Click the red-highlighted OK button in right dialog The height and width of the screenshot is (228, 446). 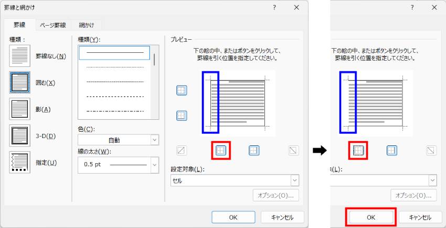pos(370,217)
